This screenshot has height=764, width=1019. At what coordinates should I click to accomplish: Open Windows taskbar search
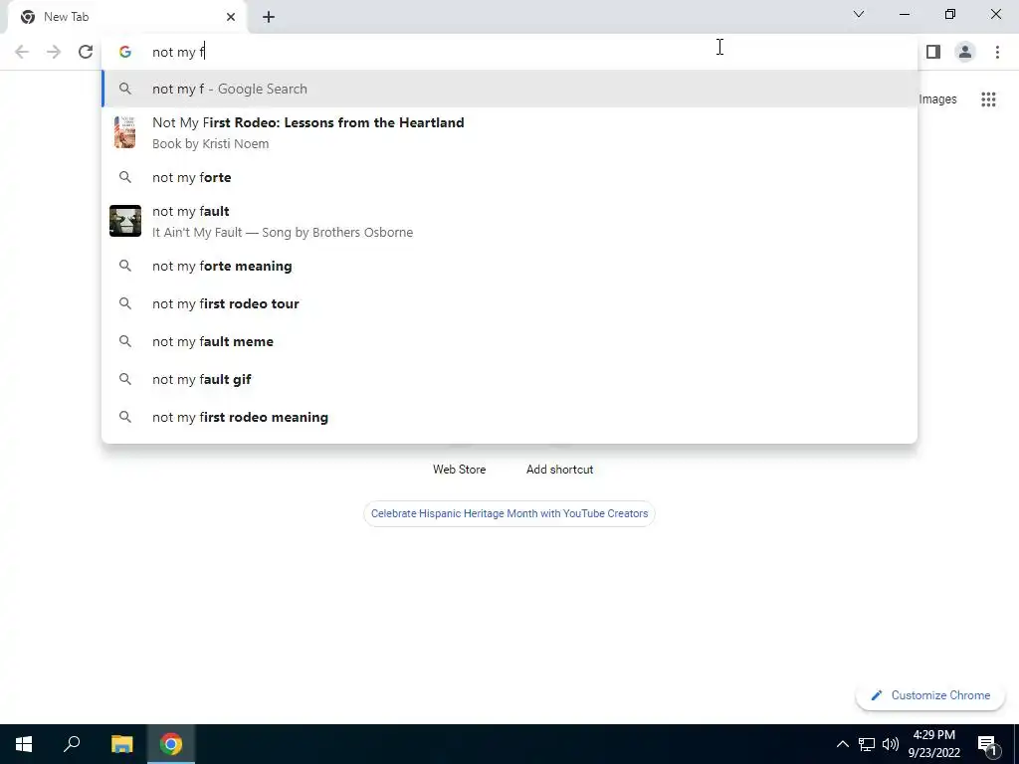pos(72,744)
